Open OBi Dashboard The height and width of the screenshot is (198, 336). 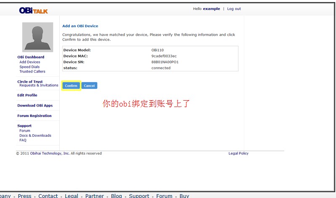tap(31, 57)
